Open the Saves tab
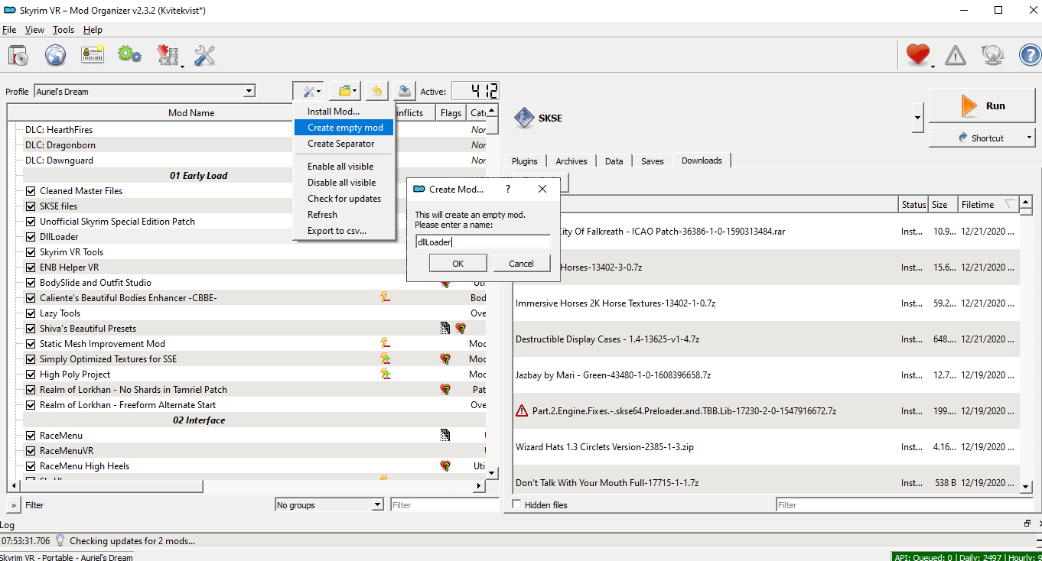The image size is (1042, 561). point(653,161)
